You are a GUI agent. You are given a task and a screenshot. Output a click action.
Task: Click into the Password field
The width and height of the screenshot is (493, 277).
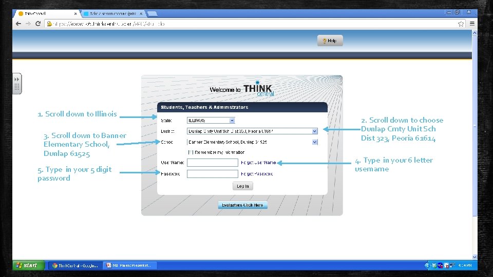[213, 174]
